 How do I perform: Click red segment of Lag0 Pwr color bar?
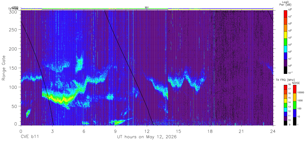[285, 14]
